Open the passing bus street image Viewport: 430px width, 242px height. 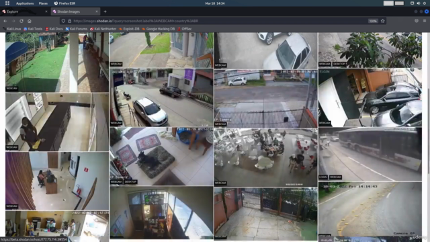point(370,154)
